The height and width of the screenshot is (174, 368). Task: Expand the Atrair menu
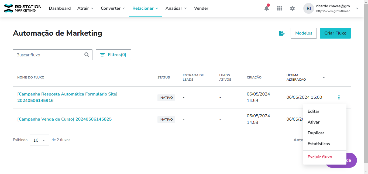click(x=85, y=8)
